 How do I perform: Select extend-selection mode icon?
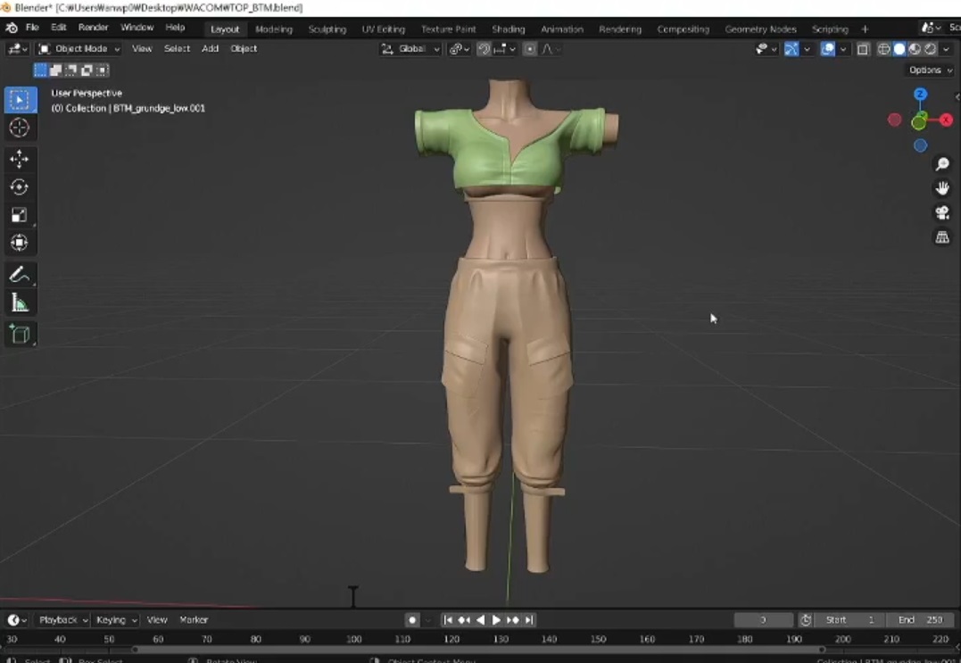click(x=56, y=70)
